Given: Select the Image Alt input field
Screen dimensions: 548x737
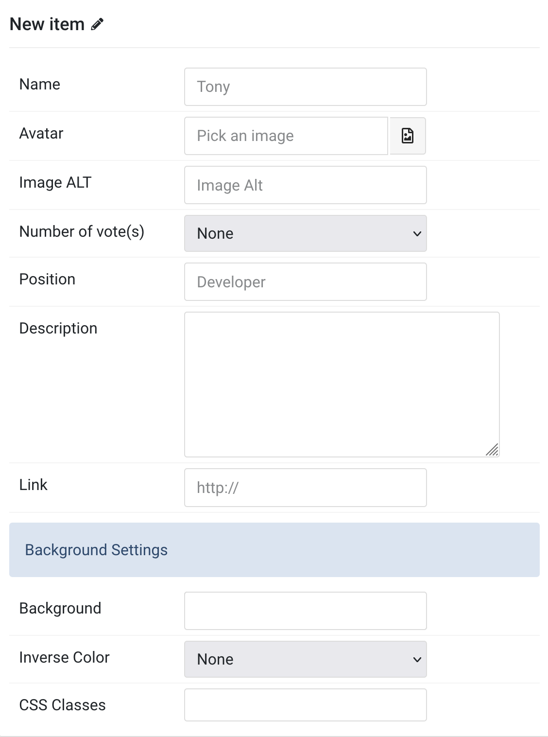Looking at the screenshot, I should (305, 185).
